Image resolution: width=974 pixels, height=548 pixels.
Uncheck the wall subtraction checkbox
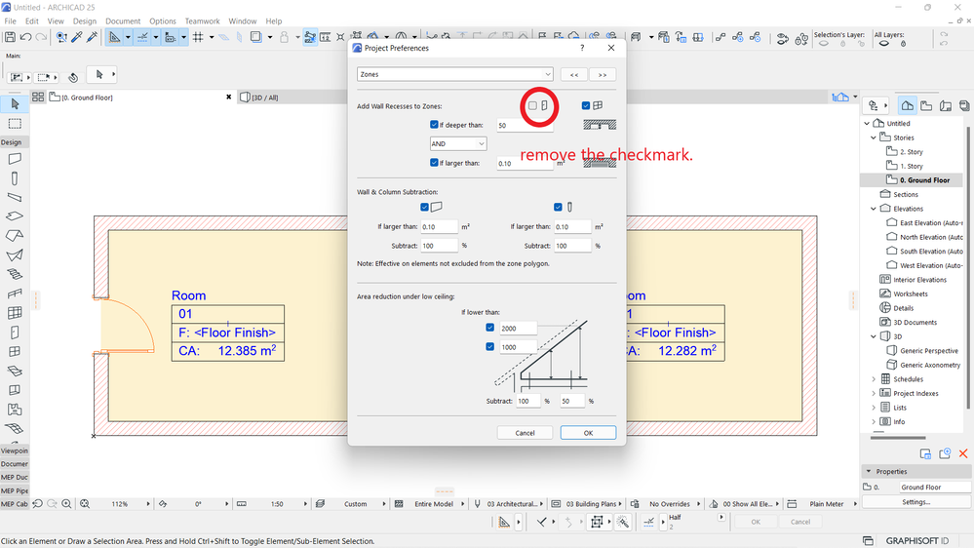424,207
